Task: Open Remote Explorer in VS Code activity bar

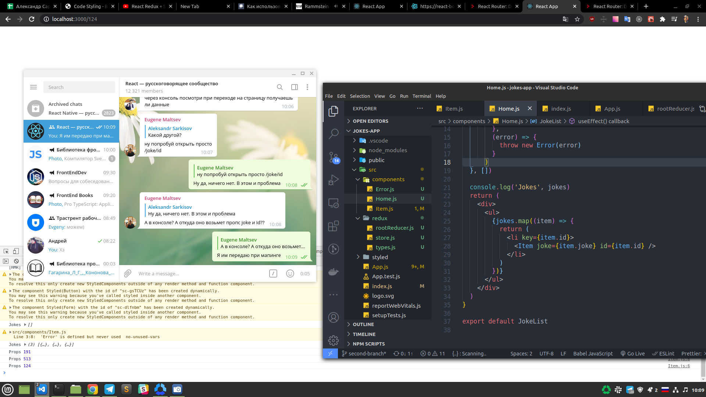Action: [x=333, y=203]
